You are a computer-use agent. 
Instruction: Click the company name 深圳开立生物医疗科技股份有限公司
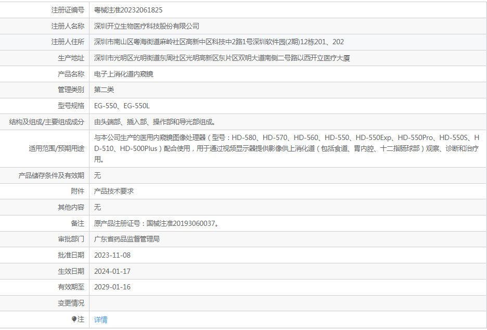click(x=147, y=26)
